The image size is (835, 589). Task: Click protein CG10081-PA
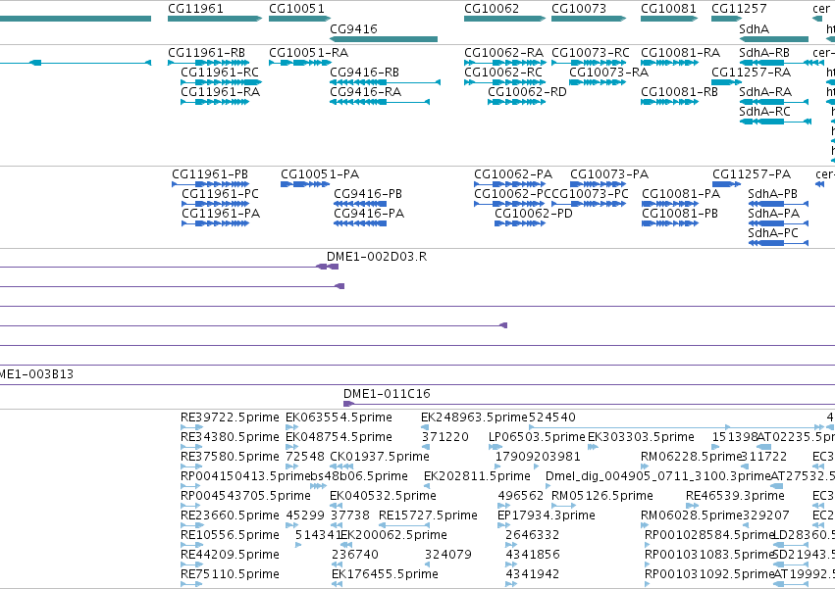coord(681,194)
